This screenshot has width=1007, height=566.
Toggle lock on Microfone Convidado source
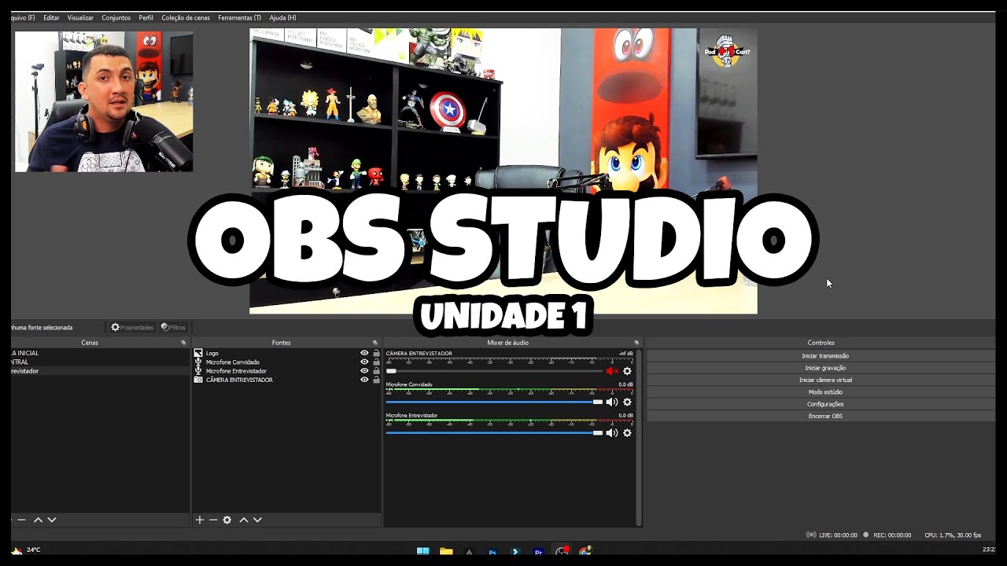tap(376, 362)
